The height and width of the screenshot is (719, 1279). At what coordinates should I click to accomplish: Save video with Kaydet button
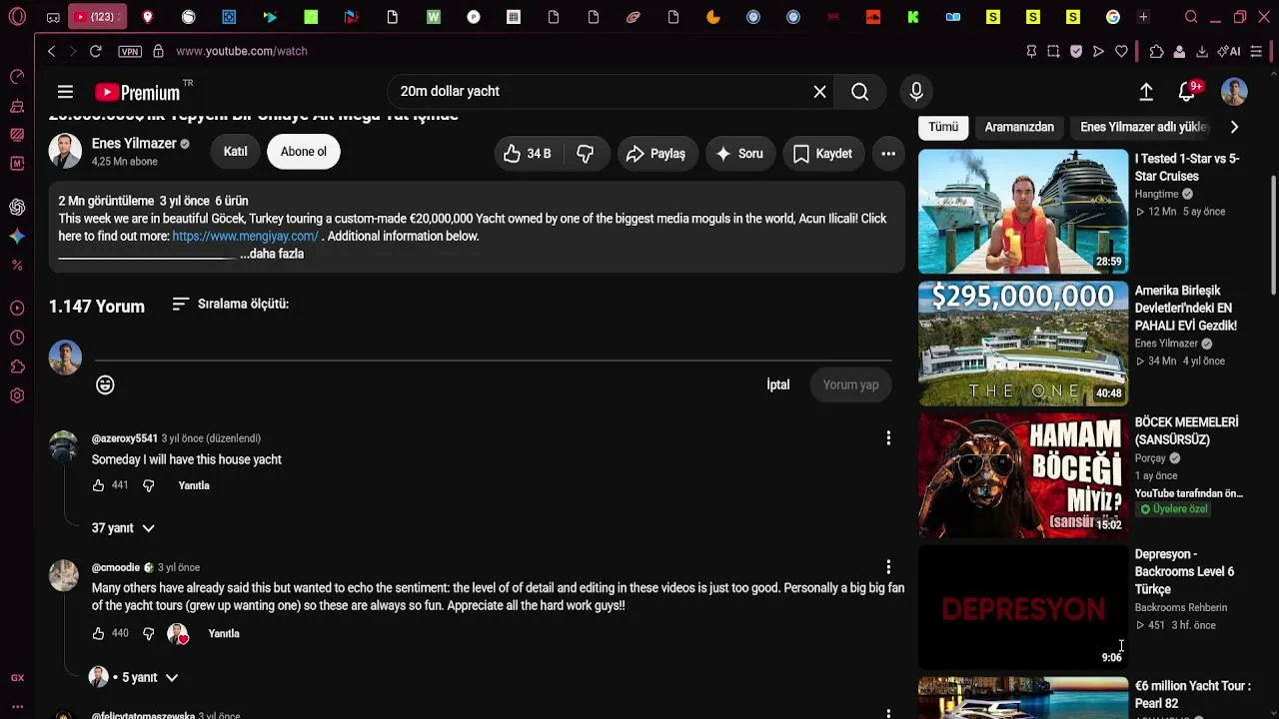[x=822, y=153]
